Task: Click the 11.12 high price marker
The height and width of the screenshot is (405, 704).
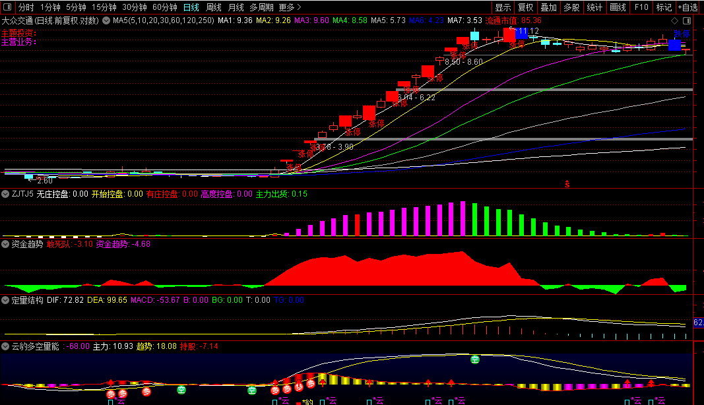Action: point(528,31)
